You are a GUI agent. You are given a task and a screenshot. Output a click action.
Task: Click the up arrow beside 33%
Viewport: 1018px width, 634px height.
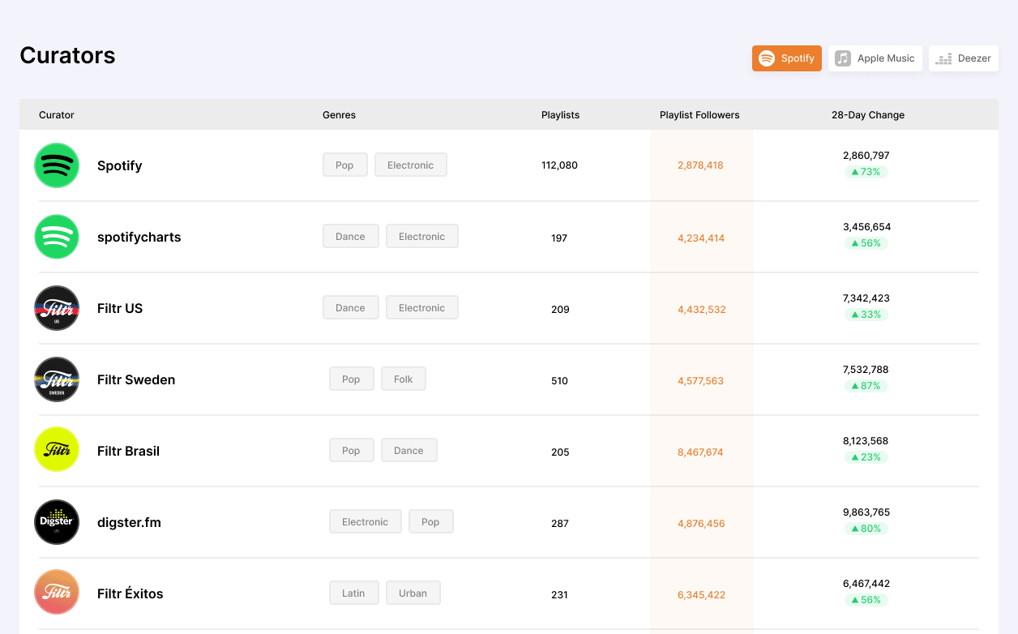pos(854,315)
